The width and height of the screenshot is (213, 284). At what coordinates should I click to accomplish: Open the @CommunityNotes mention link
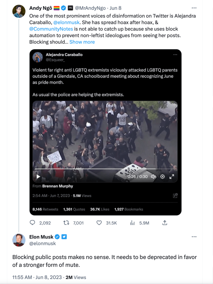point(51,29)
